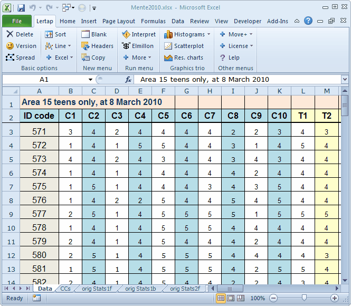351x306 pixels.
Task: Switch to the Formulas ribbon tab
Action: pyautogui.click(x=154, y=21)
